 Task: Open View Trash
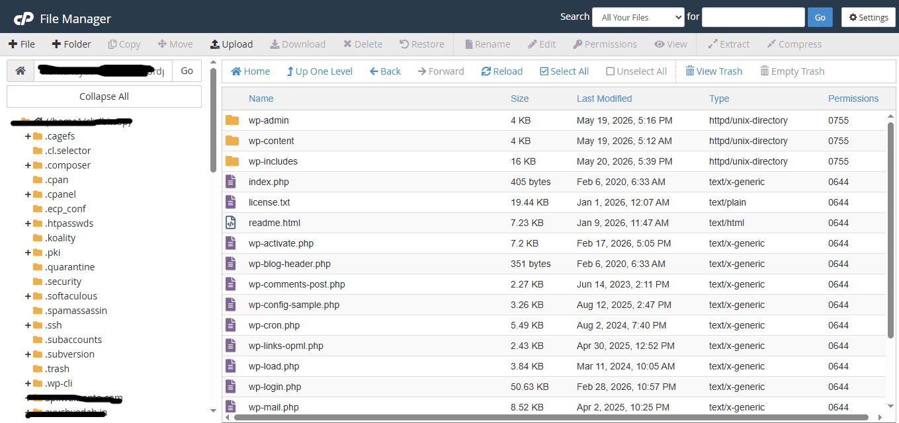click(714, 71)
